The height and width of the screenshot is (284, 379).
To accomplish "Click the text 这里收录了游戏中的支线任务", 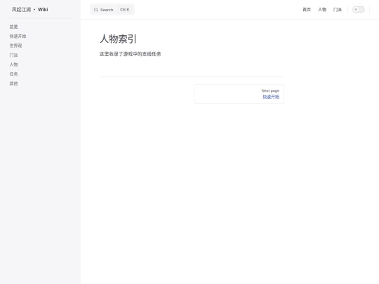I will tap(130, 54).
